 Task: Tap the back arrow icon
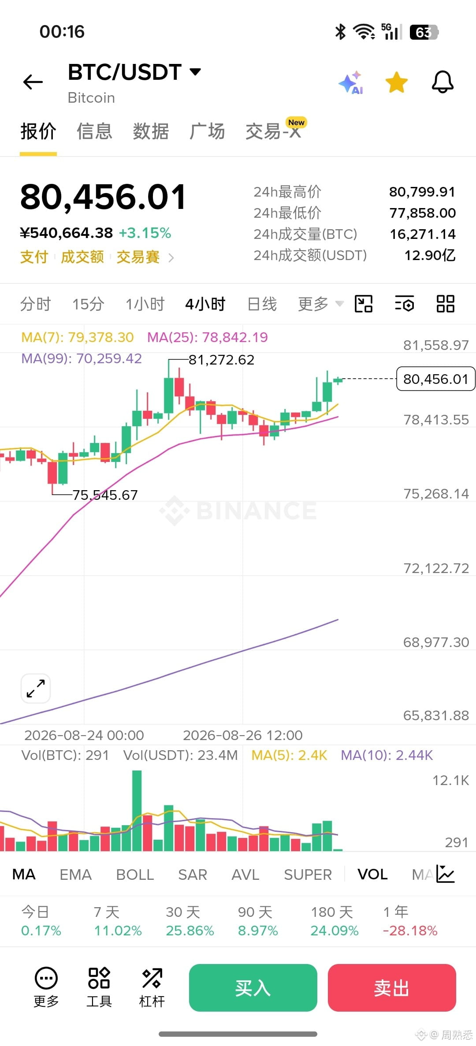(x=33, y=82)
